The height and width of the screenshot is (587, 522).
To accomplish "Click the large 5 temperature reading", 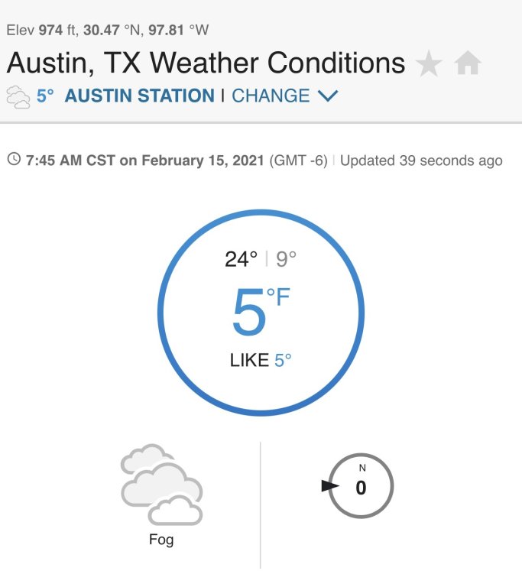I will point(249,312).
